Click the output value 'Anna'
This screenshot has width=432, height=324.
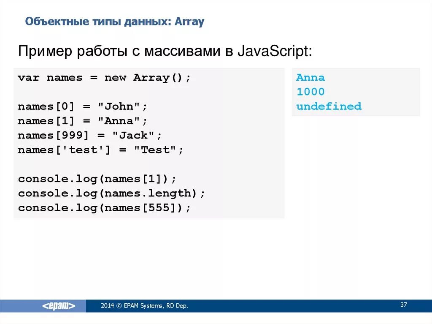[310, 78]
